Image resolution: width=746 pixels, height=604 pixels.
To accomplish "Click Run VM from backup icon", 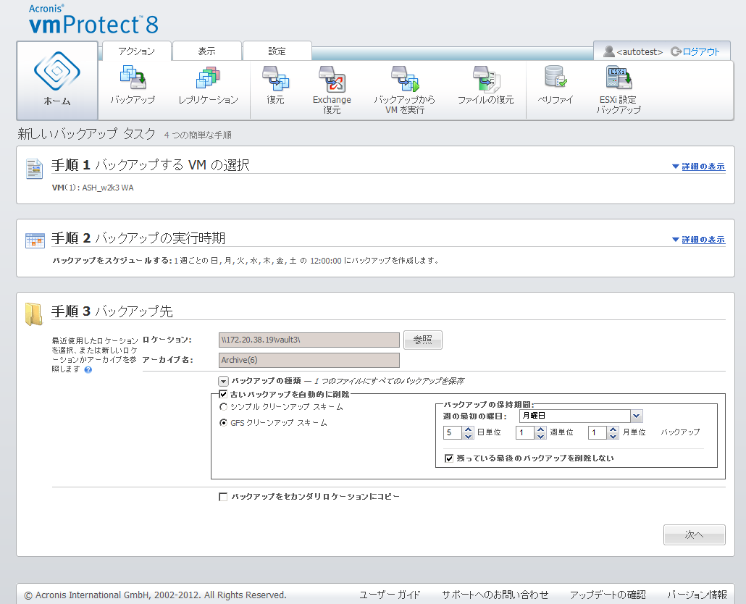I will click(x=404, y=78).
